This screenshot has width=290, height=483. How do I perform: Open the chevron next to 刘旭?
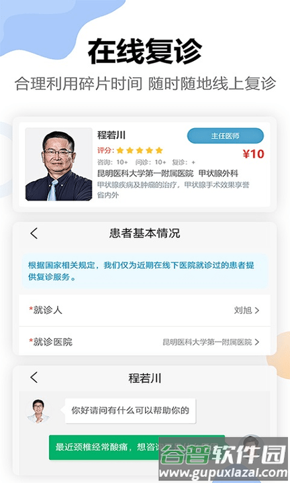coord(256,311)
